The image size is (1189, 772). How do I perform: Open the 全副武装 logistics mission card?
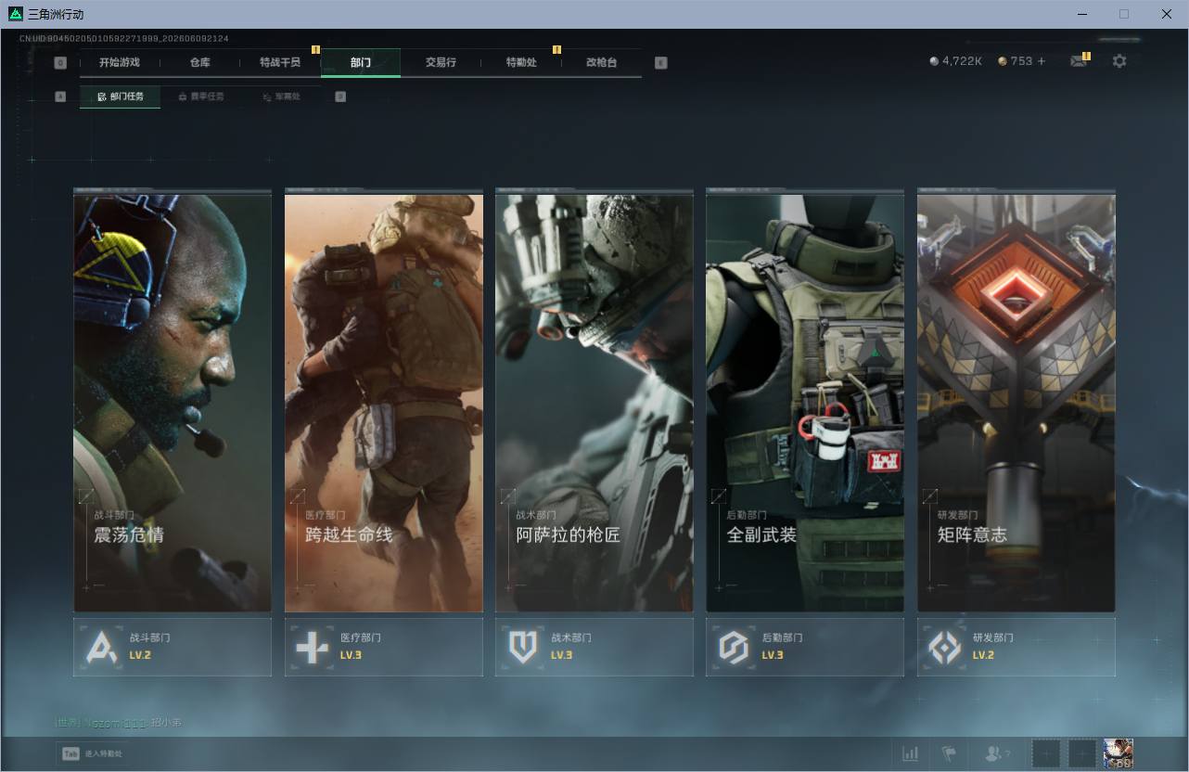805,401
